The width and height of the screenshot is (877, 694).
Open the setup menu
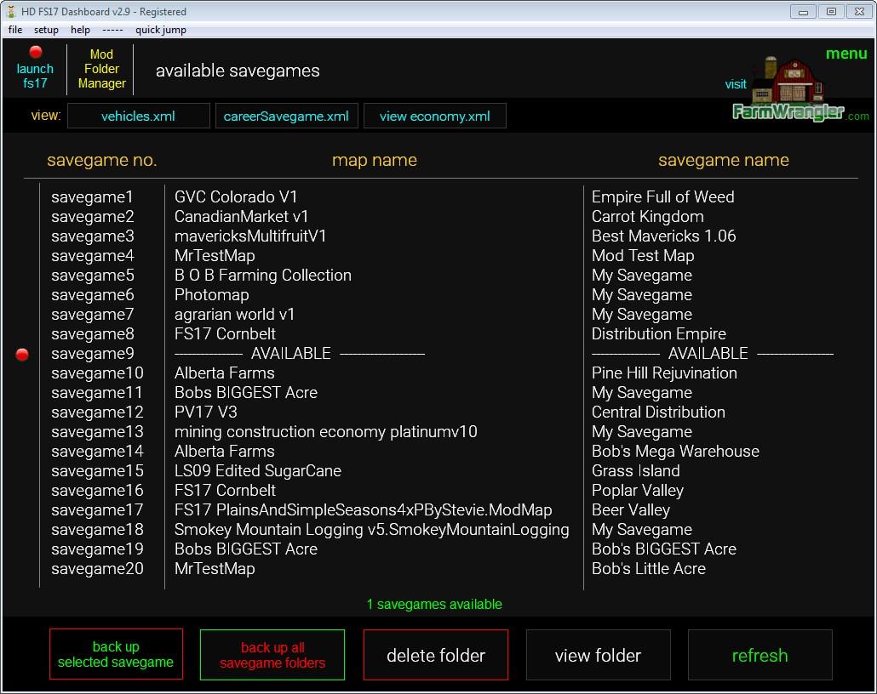46,30
